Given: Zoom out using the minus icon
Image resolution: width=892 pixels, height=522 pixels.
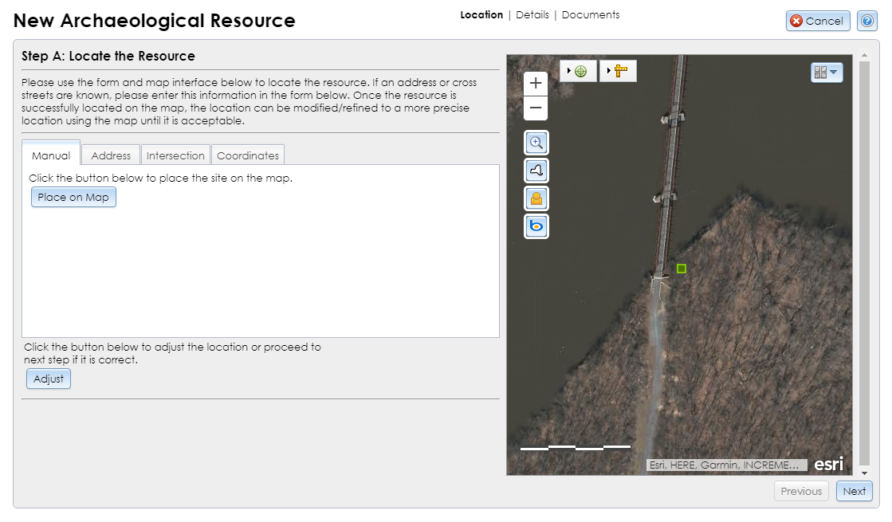Looking at the screenshot, I should (x=535, y=108).
